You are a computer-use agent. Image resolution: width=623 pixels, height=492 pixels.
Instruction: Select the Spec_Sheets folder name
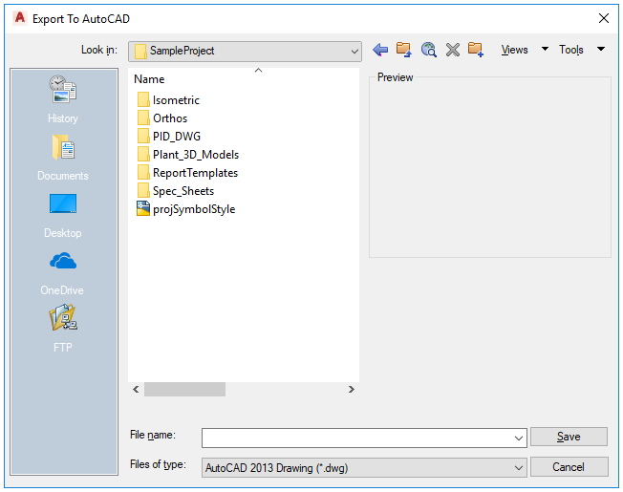pos(183,191)
